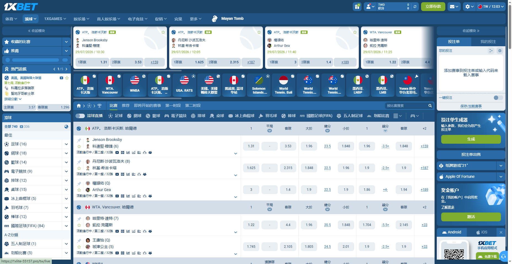Click the 生成 bet slip generator button
The width and height of the screenshot is (512, 264).
click(471, 139)
